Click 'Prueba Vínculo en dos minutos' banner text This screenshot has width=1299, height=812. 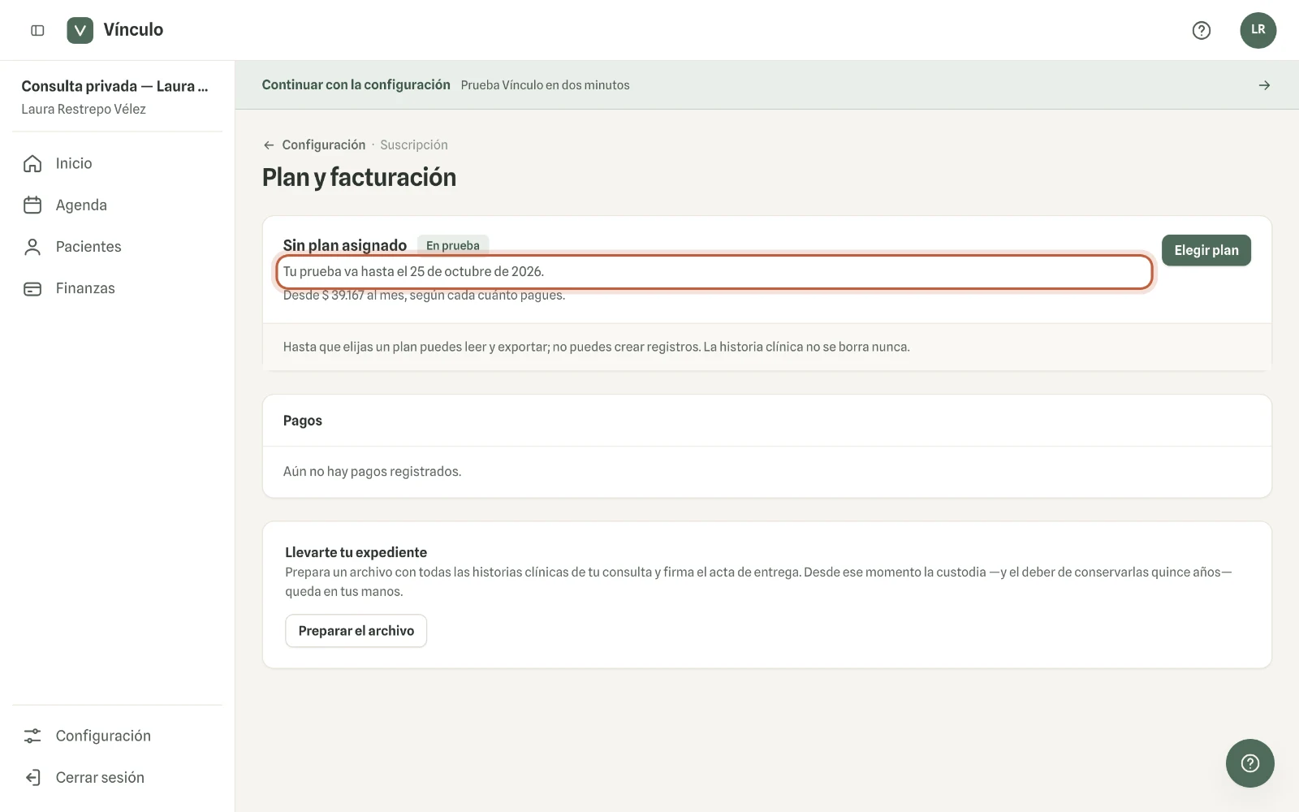click(545, 85)
